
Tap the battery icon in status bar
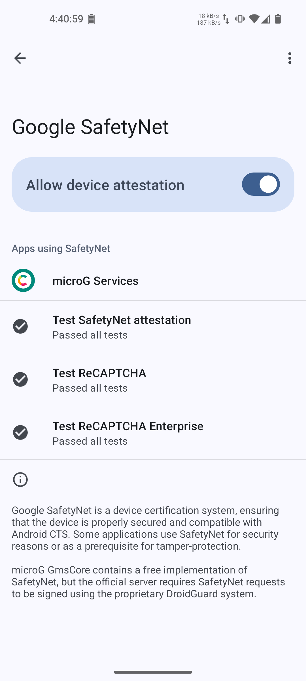(x=278, y=19)
